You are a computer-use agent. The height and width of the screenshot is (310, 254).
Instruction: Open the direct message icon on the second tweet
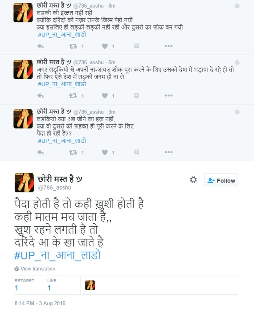[136, 95]
